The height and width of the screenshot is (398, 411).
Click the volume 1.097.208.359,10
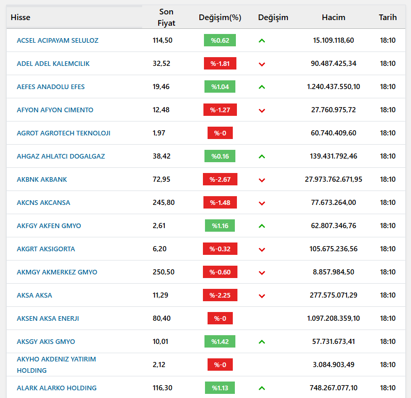[333, 318]
